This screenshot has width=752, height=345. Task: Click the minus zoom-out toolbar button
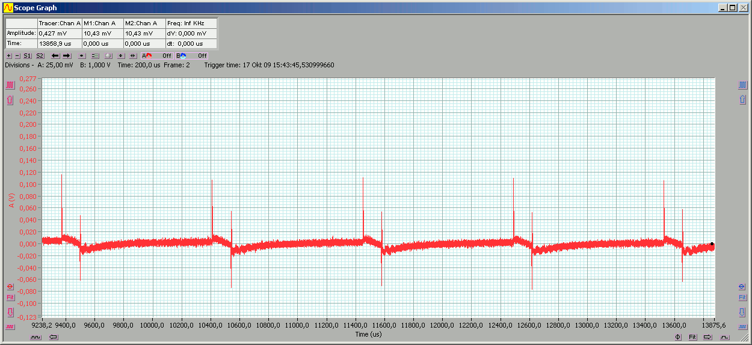tap(17, 56)
